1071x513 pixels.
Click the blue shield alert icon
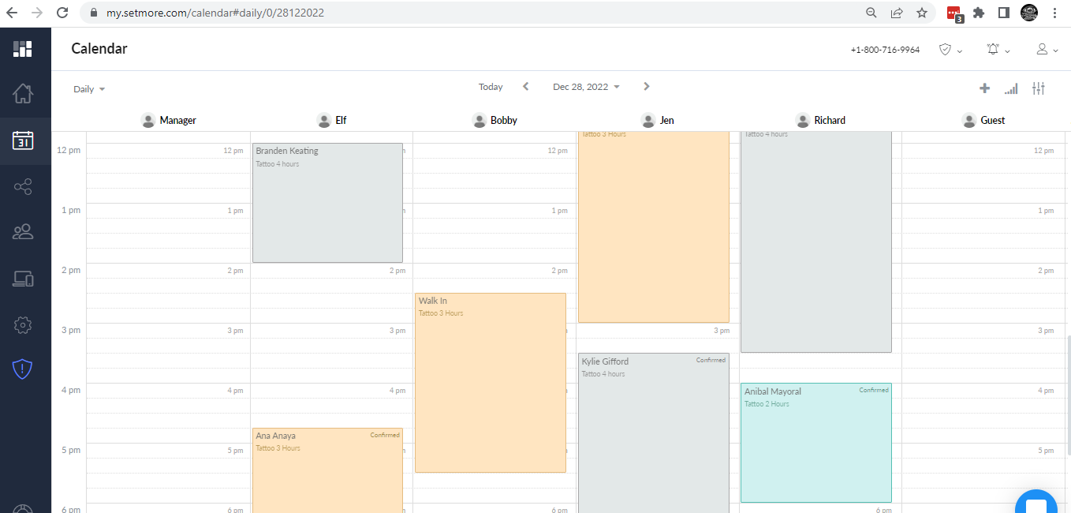point(23,368)
